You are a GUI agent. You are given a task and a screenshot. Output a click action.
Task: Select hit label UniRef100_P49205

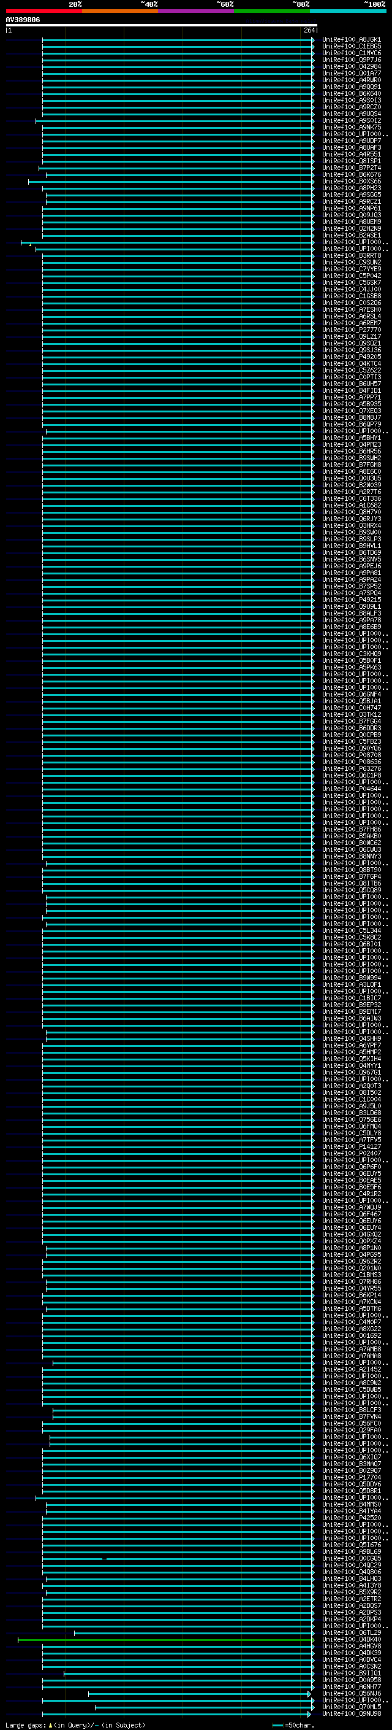[351, 357]
